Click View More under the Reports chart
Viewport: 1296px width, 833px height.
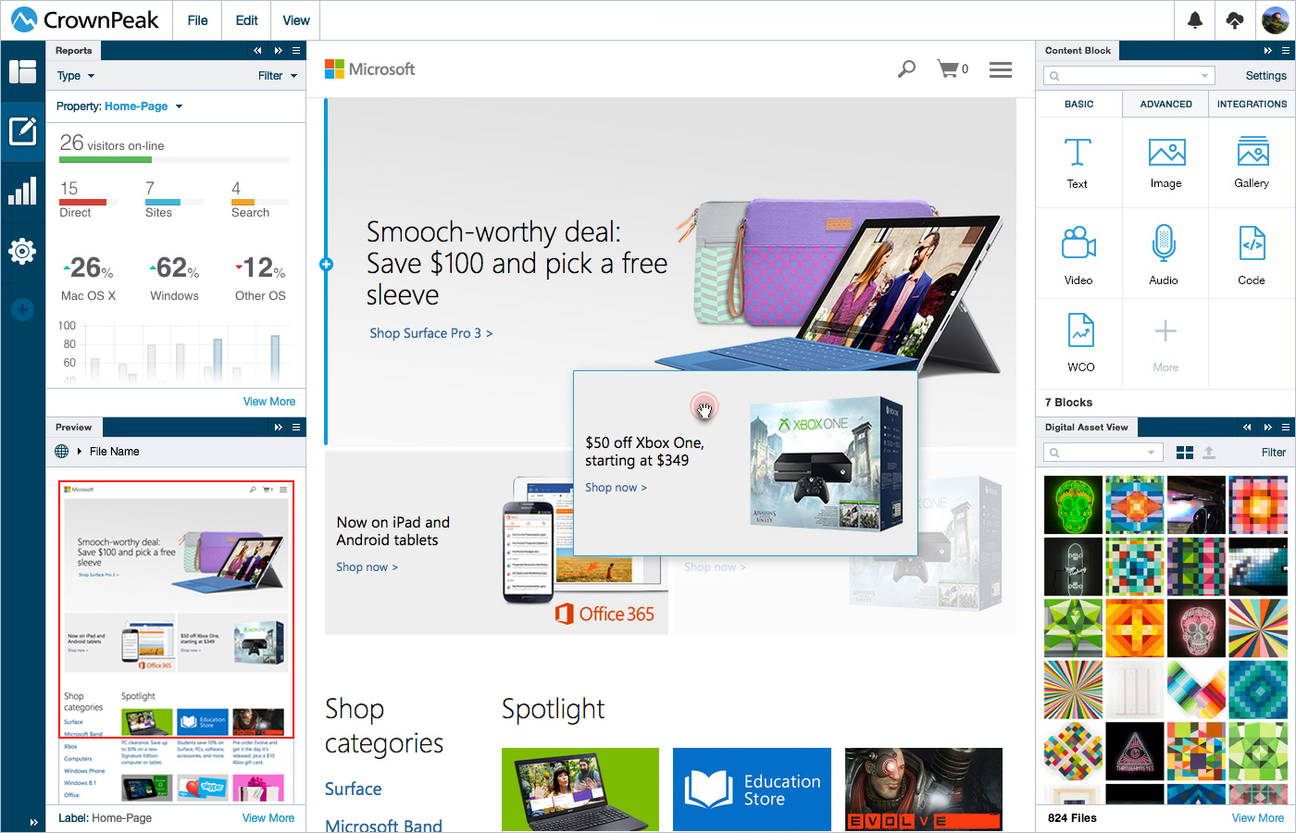coord(269,402)
